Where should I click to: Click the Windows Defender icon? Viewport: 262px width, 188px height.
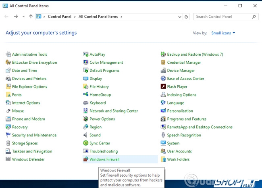click(8, 159)
